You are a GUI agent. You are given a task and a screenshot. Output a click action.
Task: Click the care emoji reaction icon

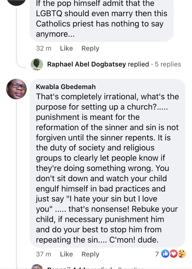click(182, 254)
